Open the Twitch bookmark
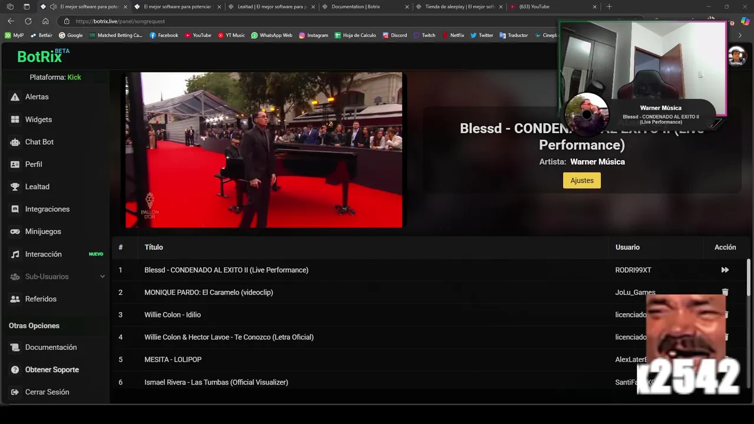 click(424, 35)
